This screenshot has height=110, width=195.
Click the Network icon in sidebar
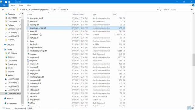coord(5,98)
